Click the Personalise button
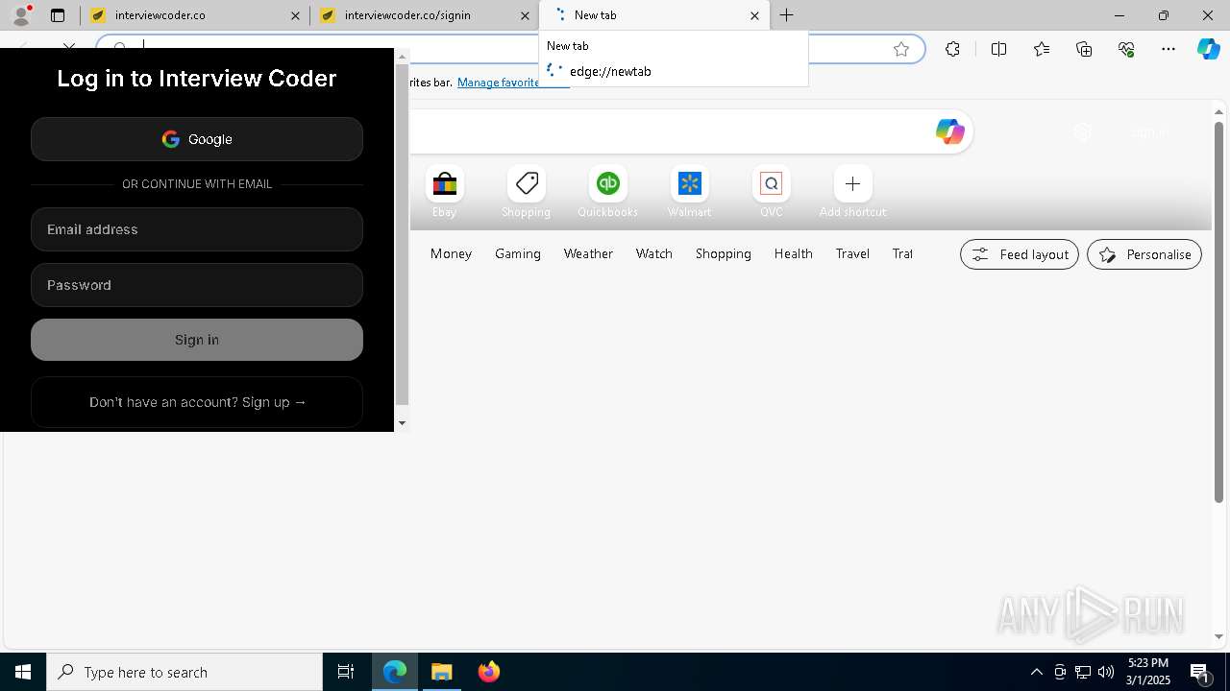This screenshot has width=1230, height=691. click(1144, 254)
